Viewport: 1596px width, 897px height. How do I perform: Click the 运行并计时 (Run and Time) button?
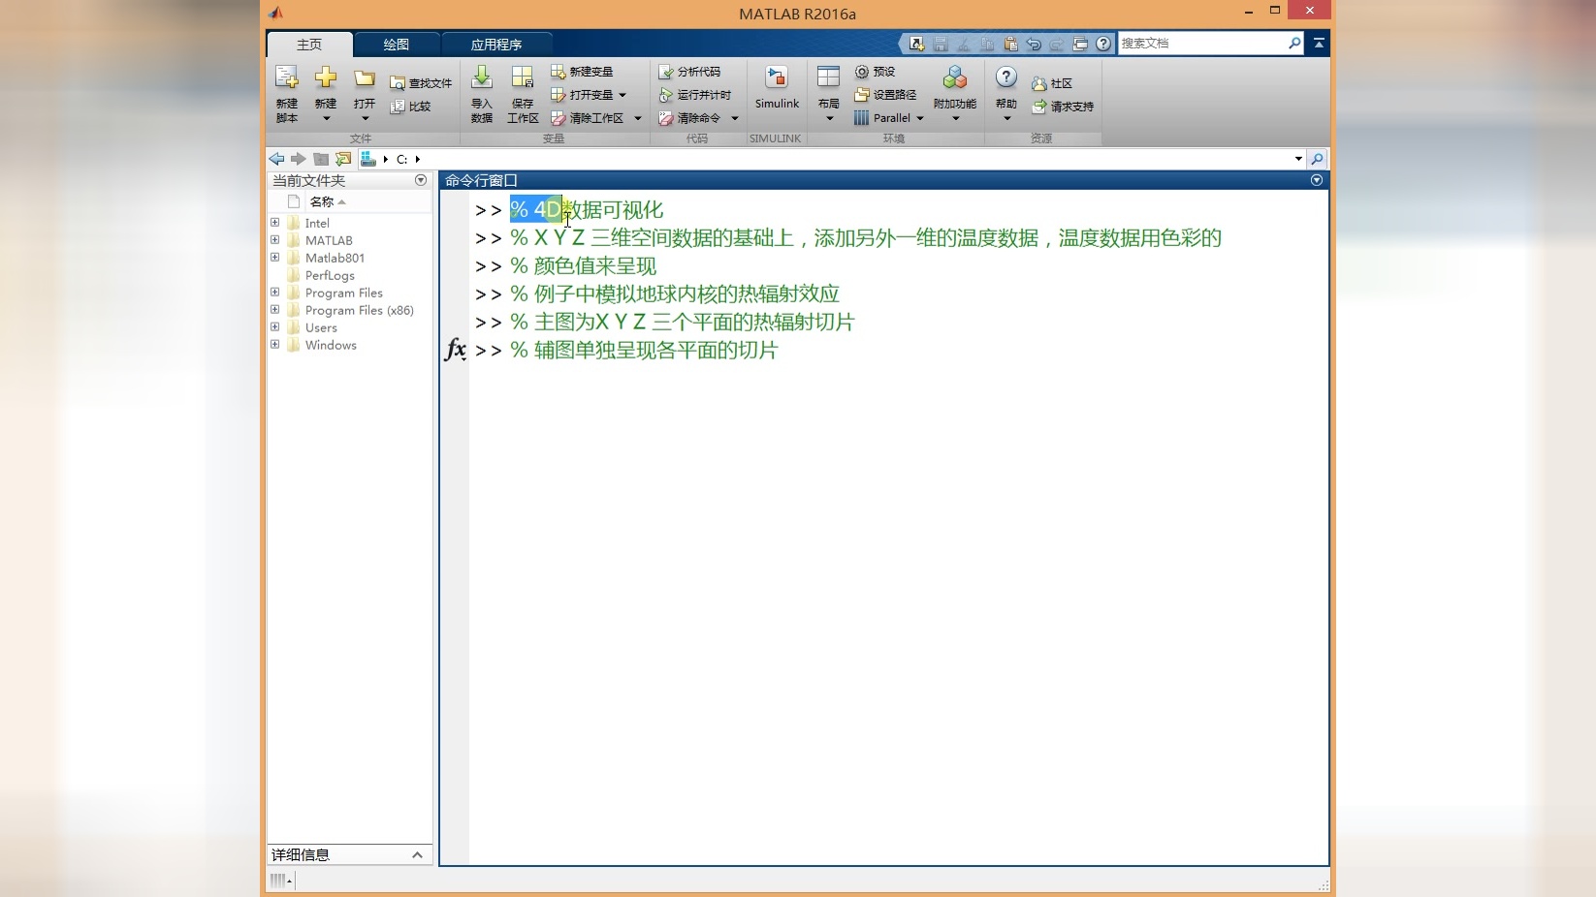click(694, 95)
